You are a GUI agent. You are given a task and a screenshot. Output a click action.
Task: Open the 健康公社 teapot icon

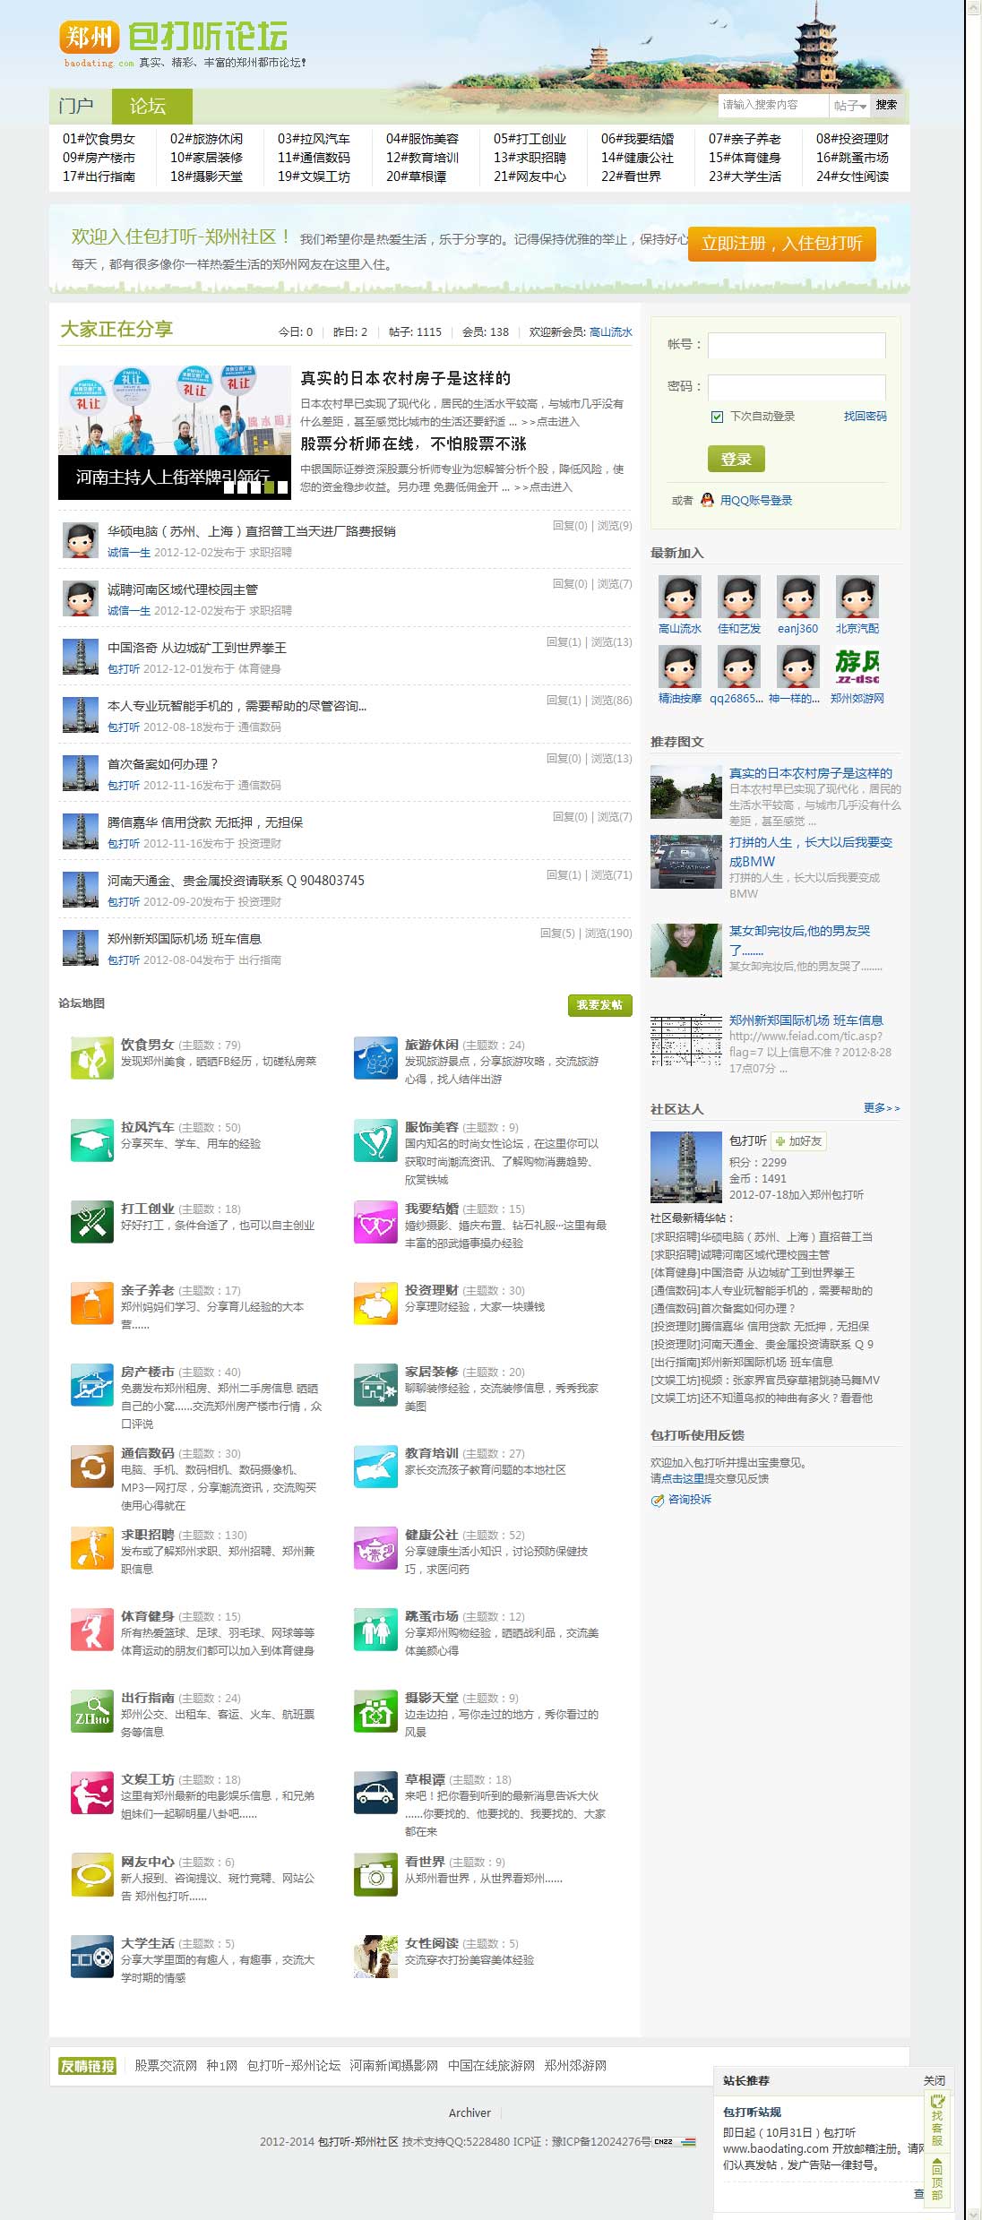click(375, 1548)
